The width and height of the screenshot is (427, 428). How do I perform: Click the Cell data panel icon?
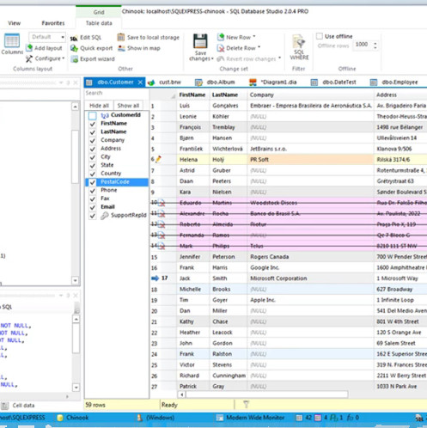pos(4,406)
